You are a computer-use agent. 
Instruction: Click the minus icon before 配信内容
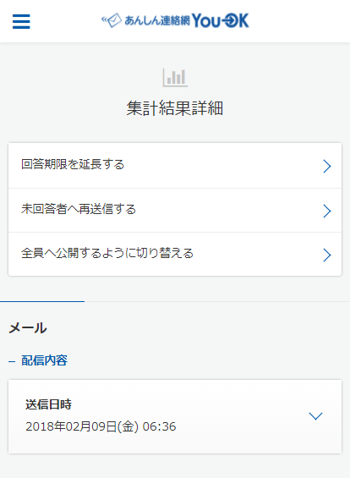pyautogui.click(x=12, y=361)
